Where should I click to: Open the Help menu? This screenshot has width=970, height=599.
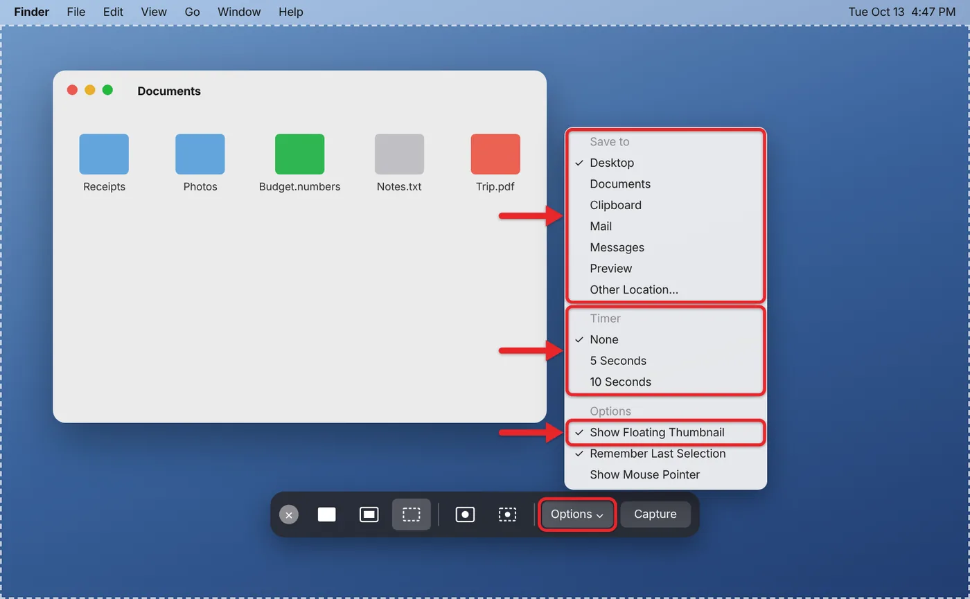click(x=291, y=12)
